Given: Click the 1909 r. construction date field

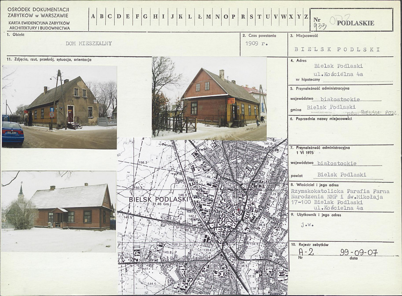Looking at the screenshot, I should click(x=256, y=43).
